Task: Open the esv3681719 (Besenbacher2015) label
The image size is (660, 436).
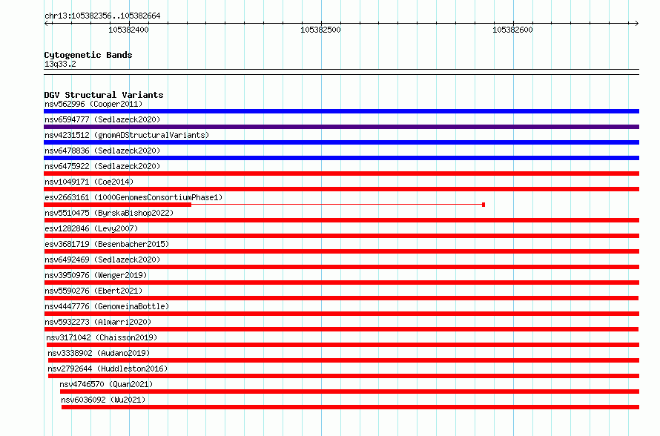Action: (107, 244)
